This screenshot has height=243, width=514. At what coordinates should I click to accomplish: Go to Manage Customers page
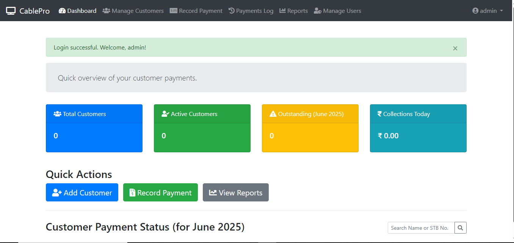pos(133,11)
